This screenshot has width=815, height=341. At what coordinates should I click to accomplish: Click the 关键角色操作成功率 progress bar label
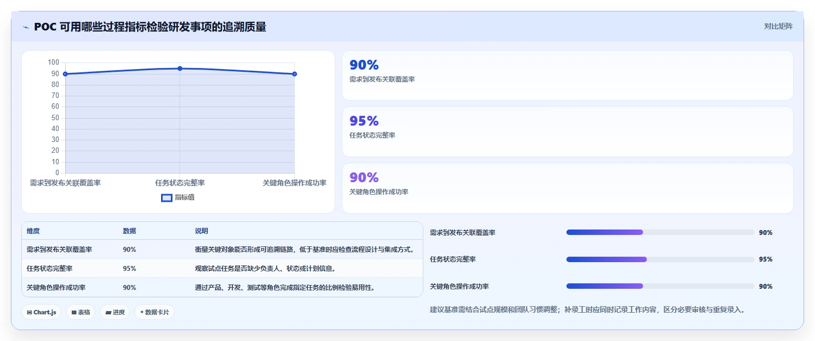coord(459,287)
